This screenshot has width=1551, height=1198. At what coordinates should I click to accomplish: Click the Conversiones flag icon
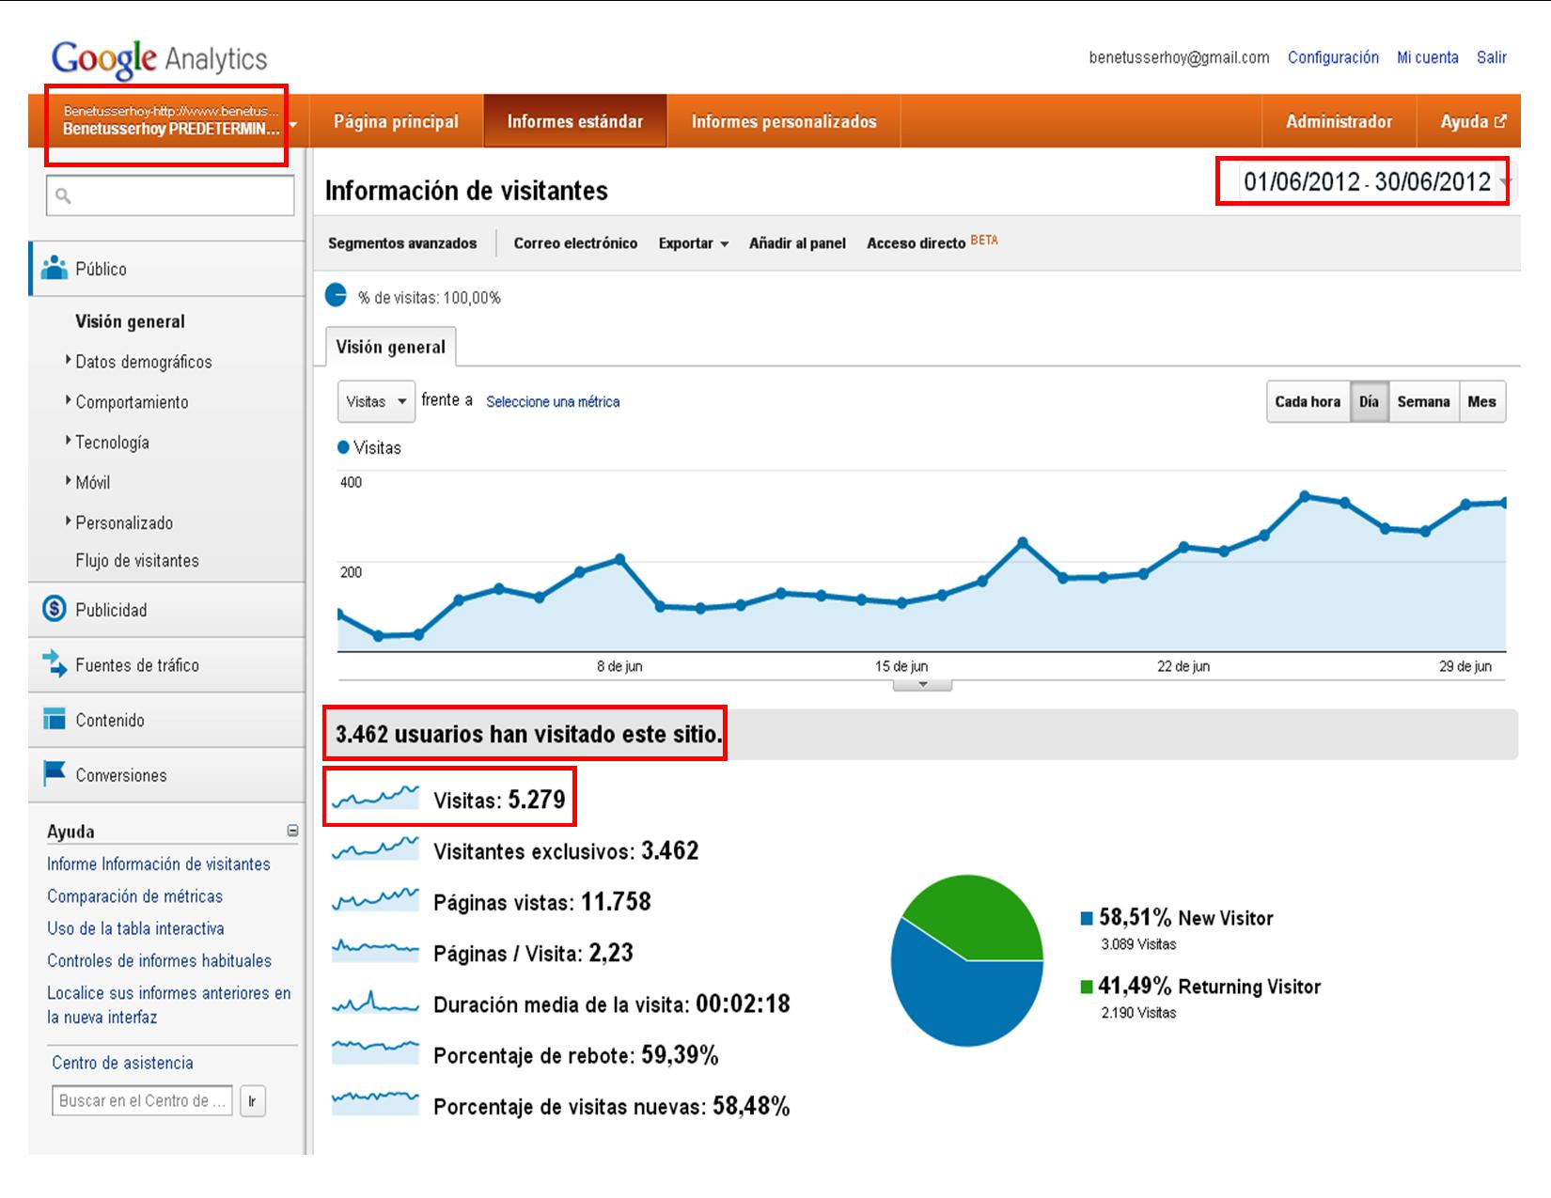tap(55, 774)
